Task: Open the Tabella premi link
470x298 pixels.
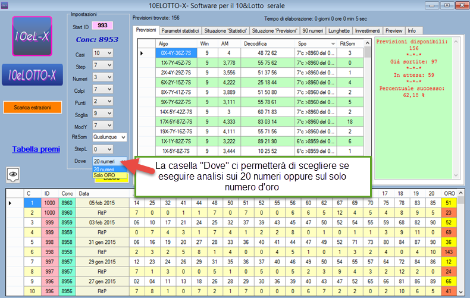Action: click(x=36, y=149)
